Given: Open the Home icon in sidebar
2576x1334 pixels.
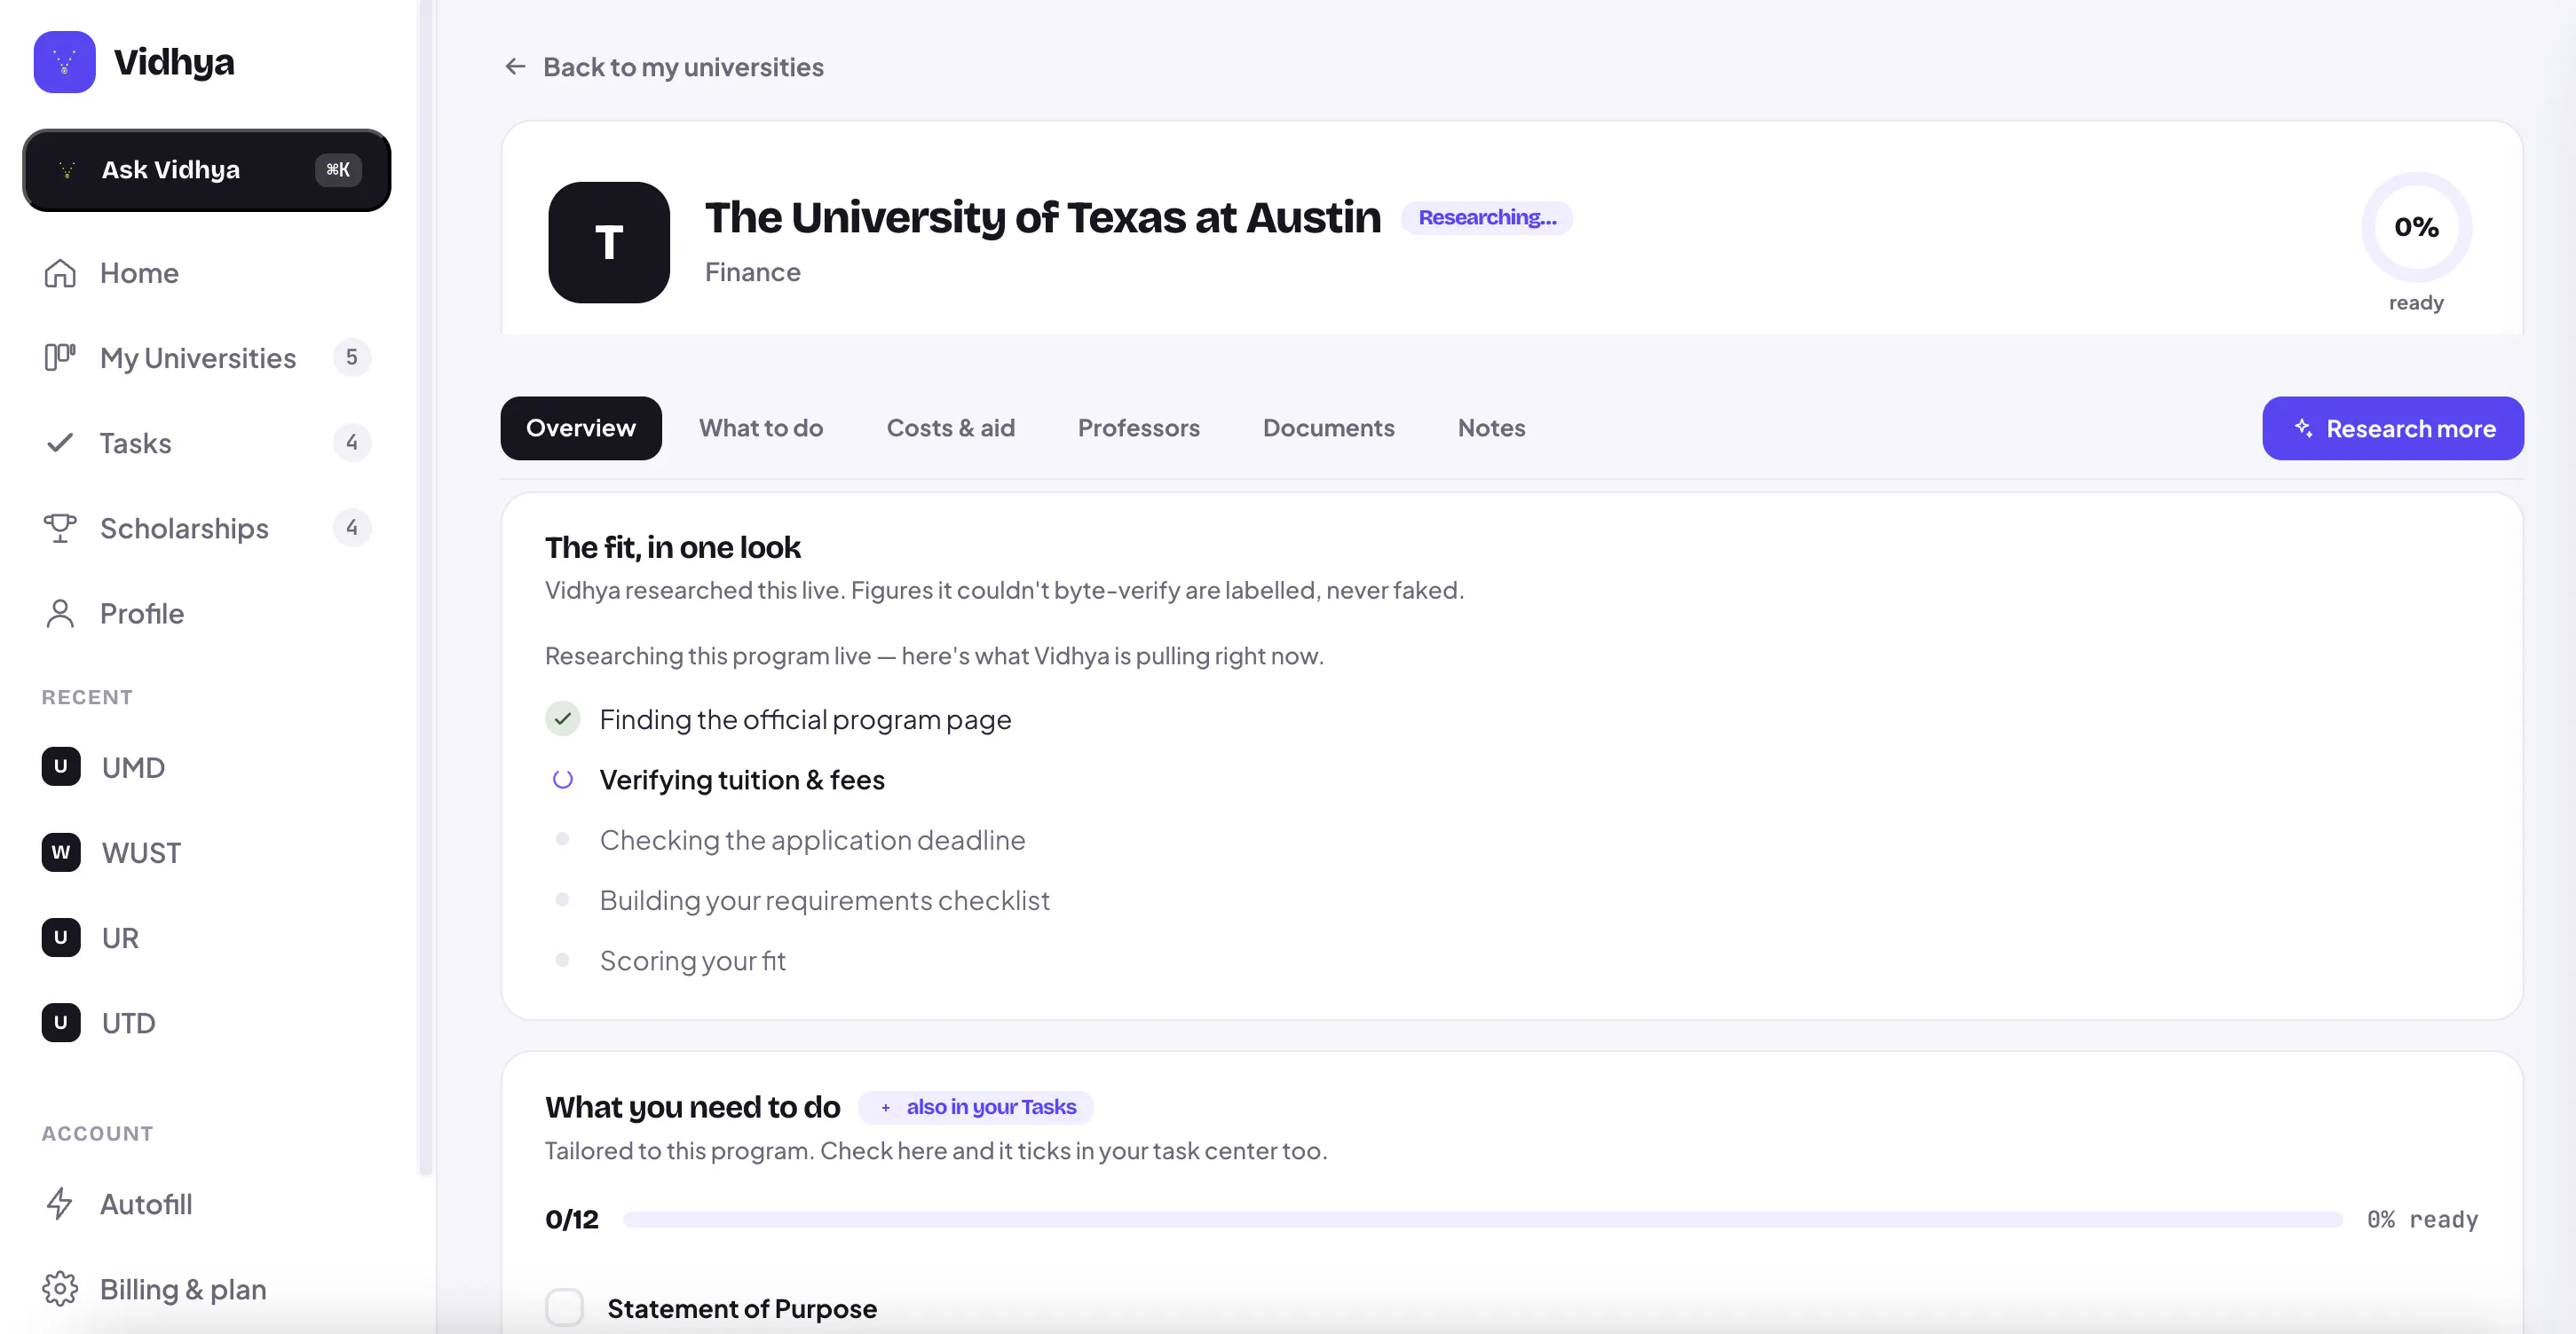Looking at the screenshot, I should (x=60, y=273).
